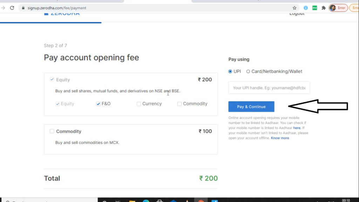Image resolution: width=359 pixels, height=202 pixels.
Task: Enable the Commodity ₹100 account checkbox
Action: 52,131
